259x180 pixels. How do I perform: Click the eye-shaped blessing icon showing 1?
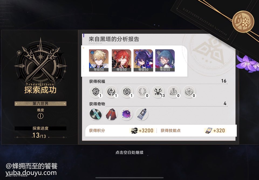pos(127,92)
